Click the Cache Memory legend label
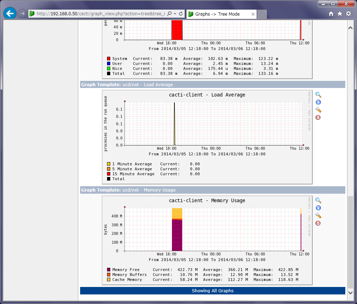 coord(127,280)
